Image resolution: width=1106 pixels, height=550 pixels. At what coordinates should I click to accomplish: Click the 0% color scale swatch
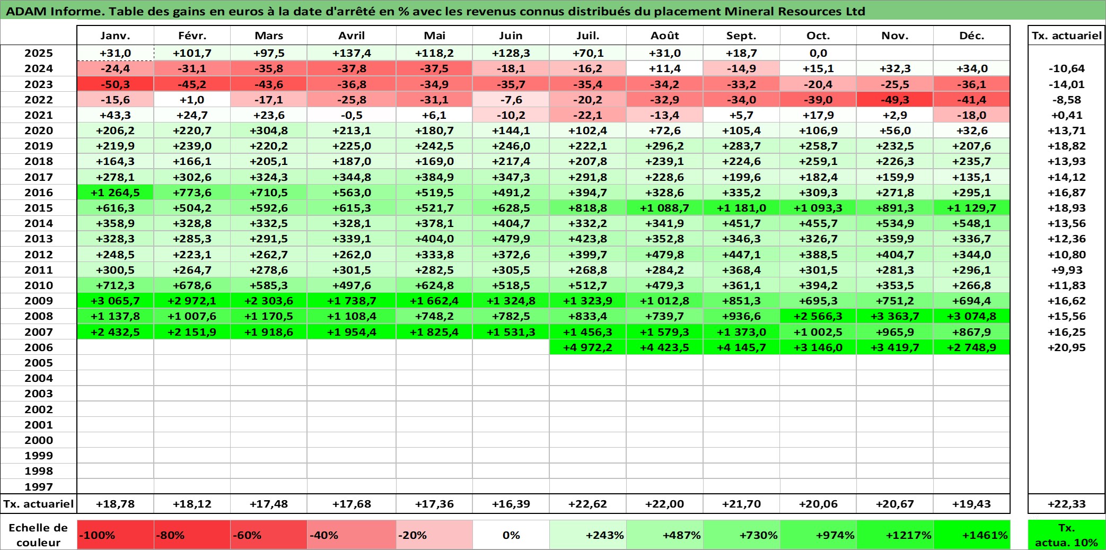(x=511, y=535)
